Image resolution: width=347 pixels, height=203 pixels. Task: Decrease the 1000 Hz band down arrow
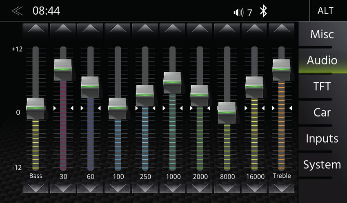point(172,188)
